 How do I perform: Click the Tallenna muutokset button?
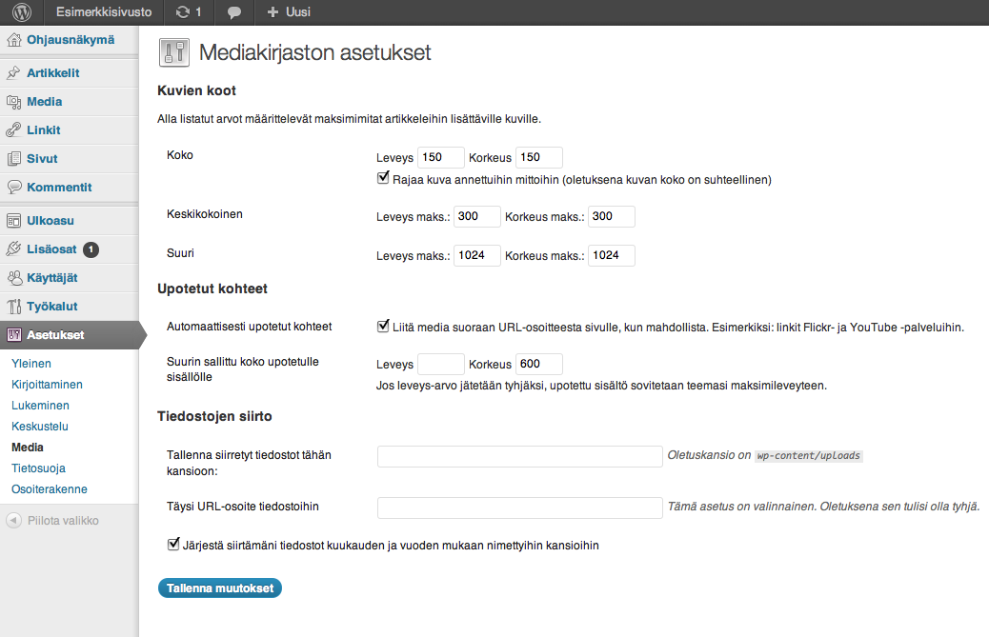click(220, 587)
